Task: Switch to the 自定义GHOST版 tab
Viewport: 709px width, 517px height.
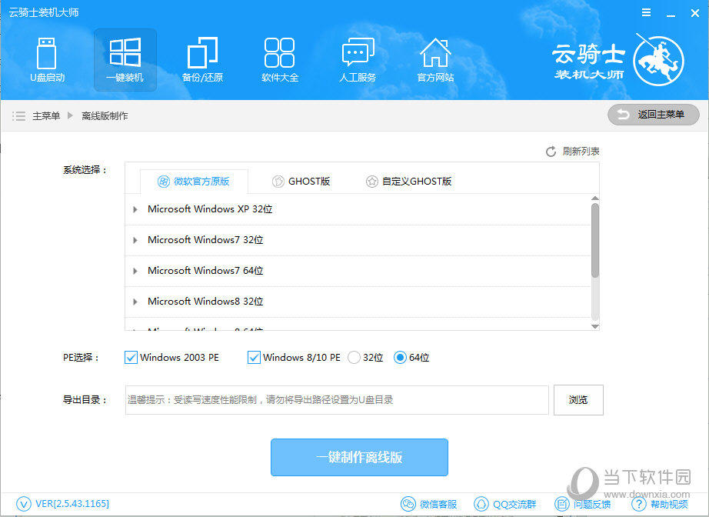Action: [x=408, y=182]
